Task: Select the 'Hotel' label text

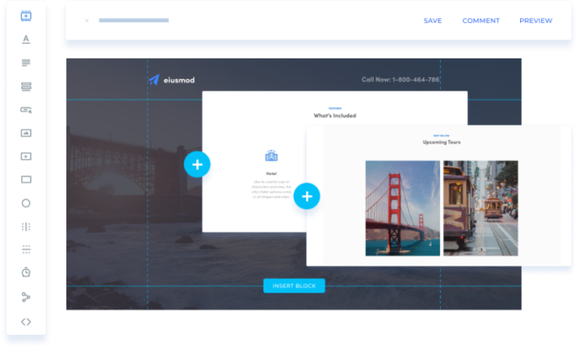Action: 271,173
